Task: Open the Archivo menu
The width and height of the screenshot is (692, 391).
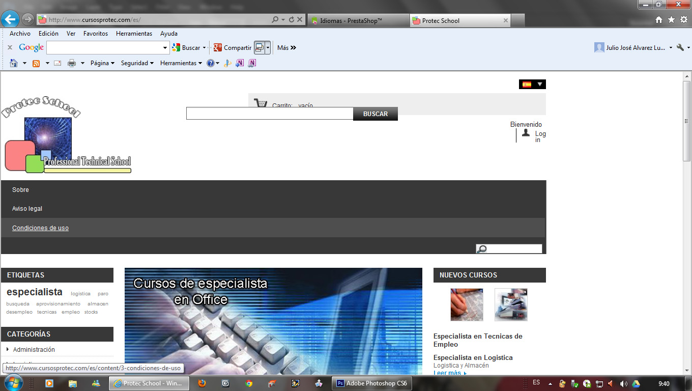Action: pyautogui.click(x=20, y=34)
